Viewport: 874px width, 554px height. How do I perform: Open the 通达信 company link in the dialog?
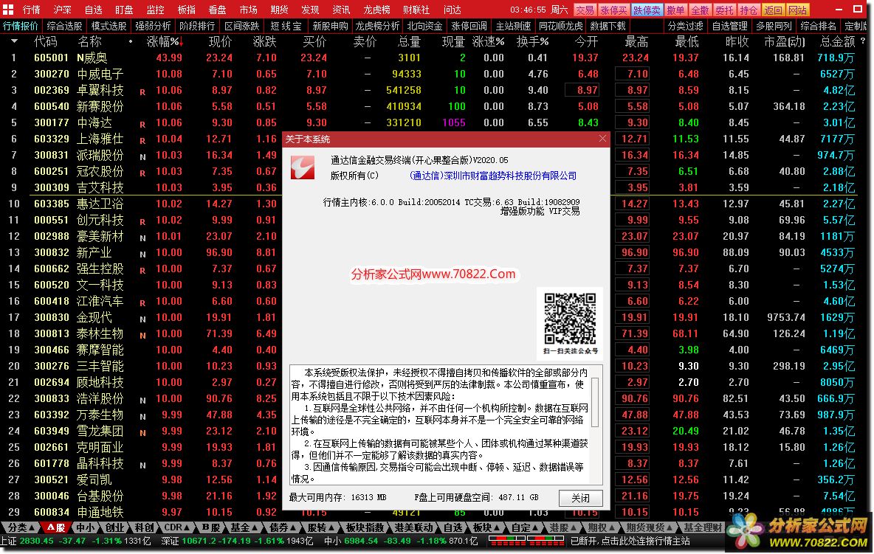coord(493,176)
